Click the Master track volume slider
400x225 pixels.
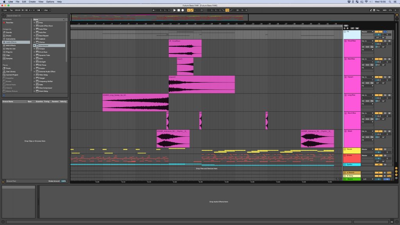[379, 179]
